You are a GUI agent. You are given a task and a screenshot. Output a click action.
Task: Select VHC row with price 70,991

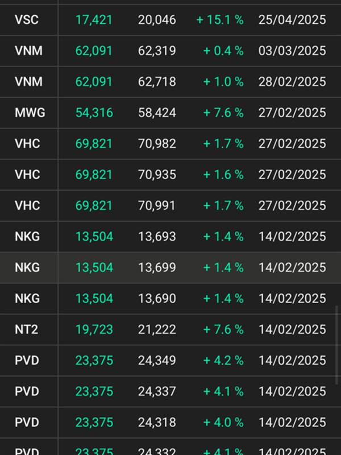pyautogui.click(x=170, y=206)
